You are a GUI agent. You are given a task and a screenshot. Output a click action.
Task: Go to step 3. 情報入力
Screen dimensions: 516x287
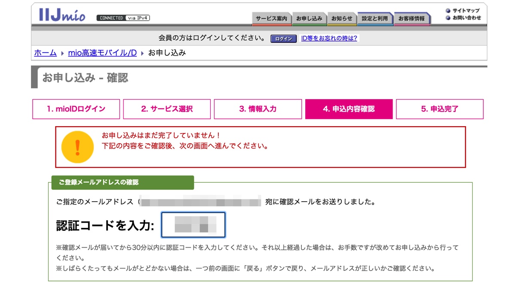click(258, 109)
